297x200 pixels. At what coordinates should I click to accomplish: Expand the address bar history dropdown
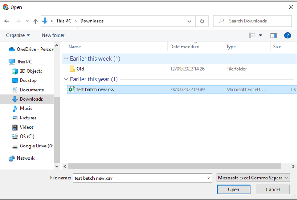(x=190, y=21)
